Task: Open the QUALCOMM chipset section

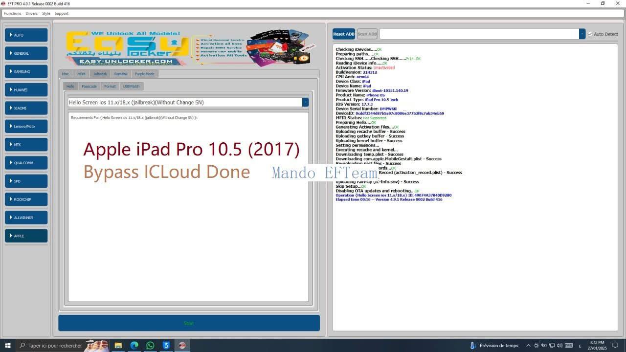Action: (26, 163)
